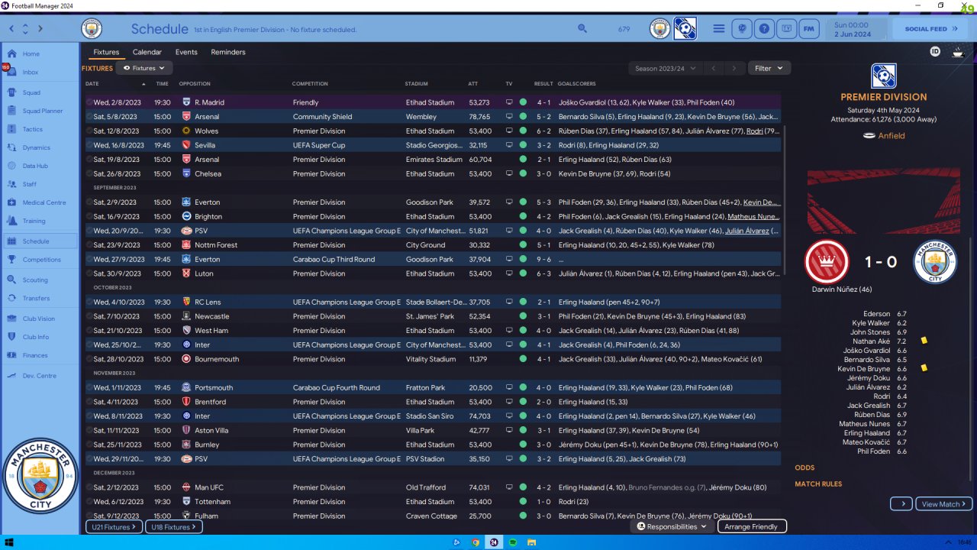Open the Filter dropdown
This screenshot has width=977, height=550.
coord(769,68)
